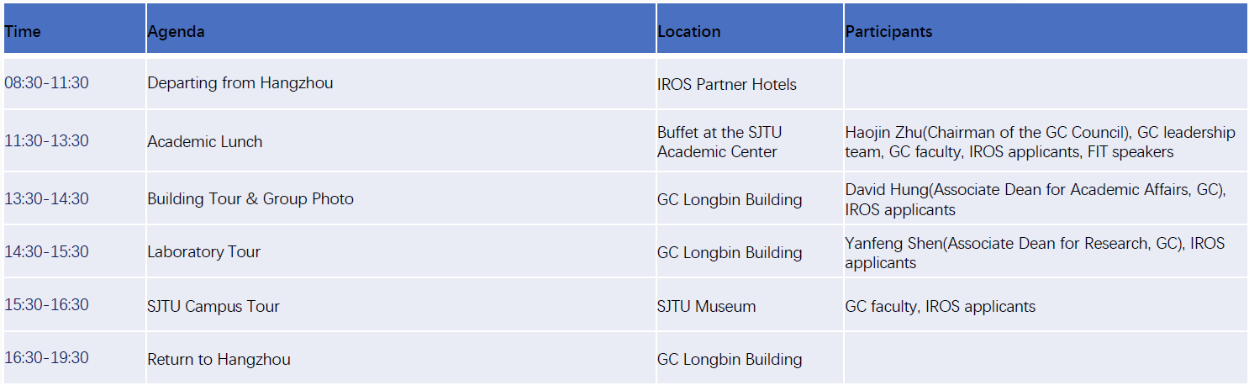The image size is (1249, 385).
Task: Select the 16:30-19:30 time cell
Action: click(47, 358)
